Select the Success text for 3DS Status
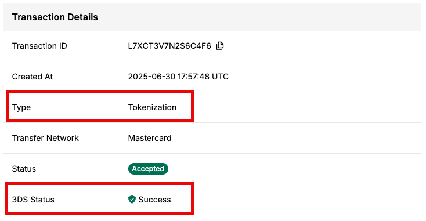The image size is (426, 221). pos(154,200)
